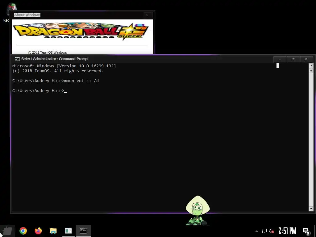This screenshot has width=316, height=237.
Task: Open the Action Center notifications icon
Action: pyautogui.click(x=306, y=231)
